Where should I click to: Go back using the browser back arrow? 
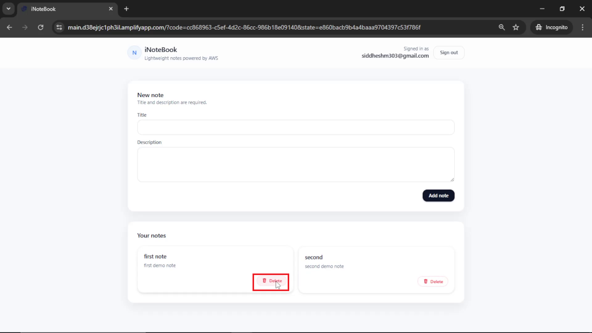coord(10,27)
